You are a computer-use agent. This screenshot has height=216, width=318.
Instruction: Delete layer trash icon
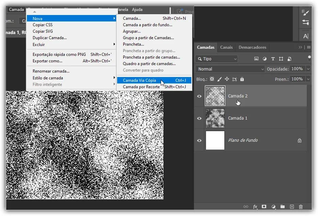[x=301, y=207]
